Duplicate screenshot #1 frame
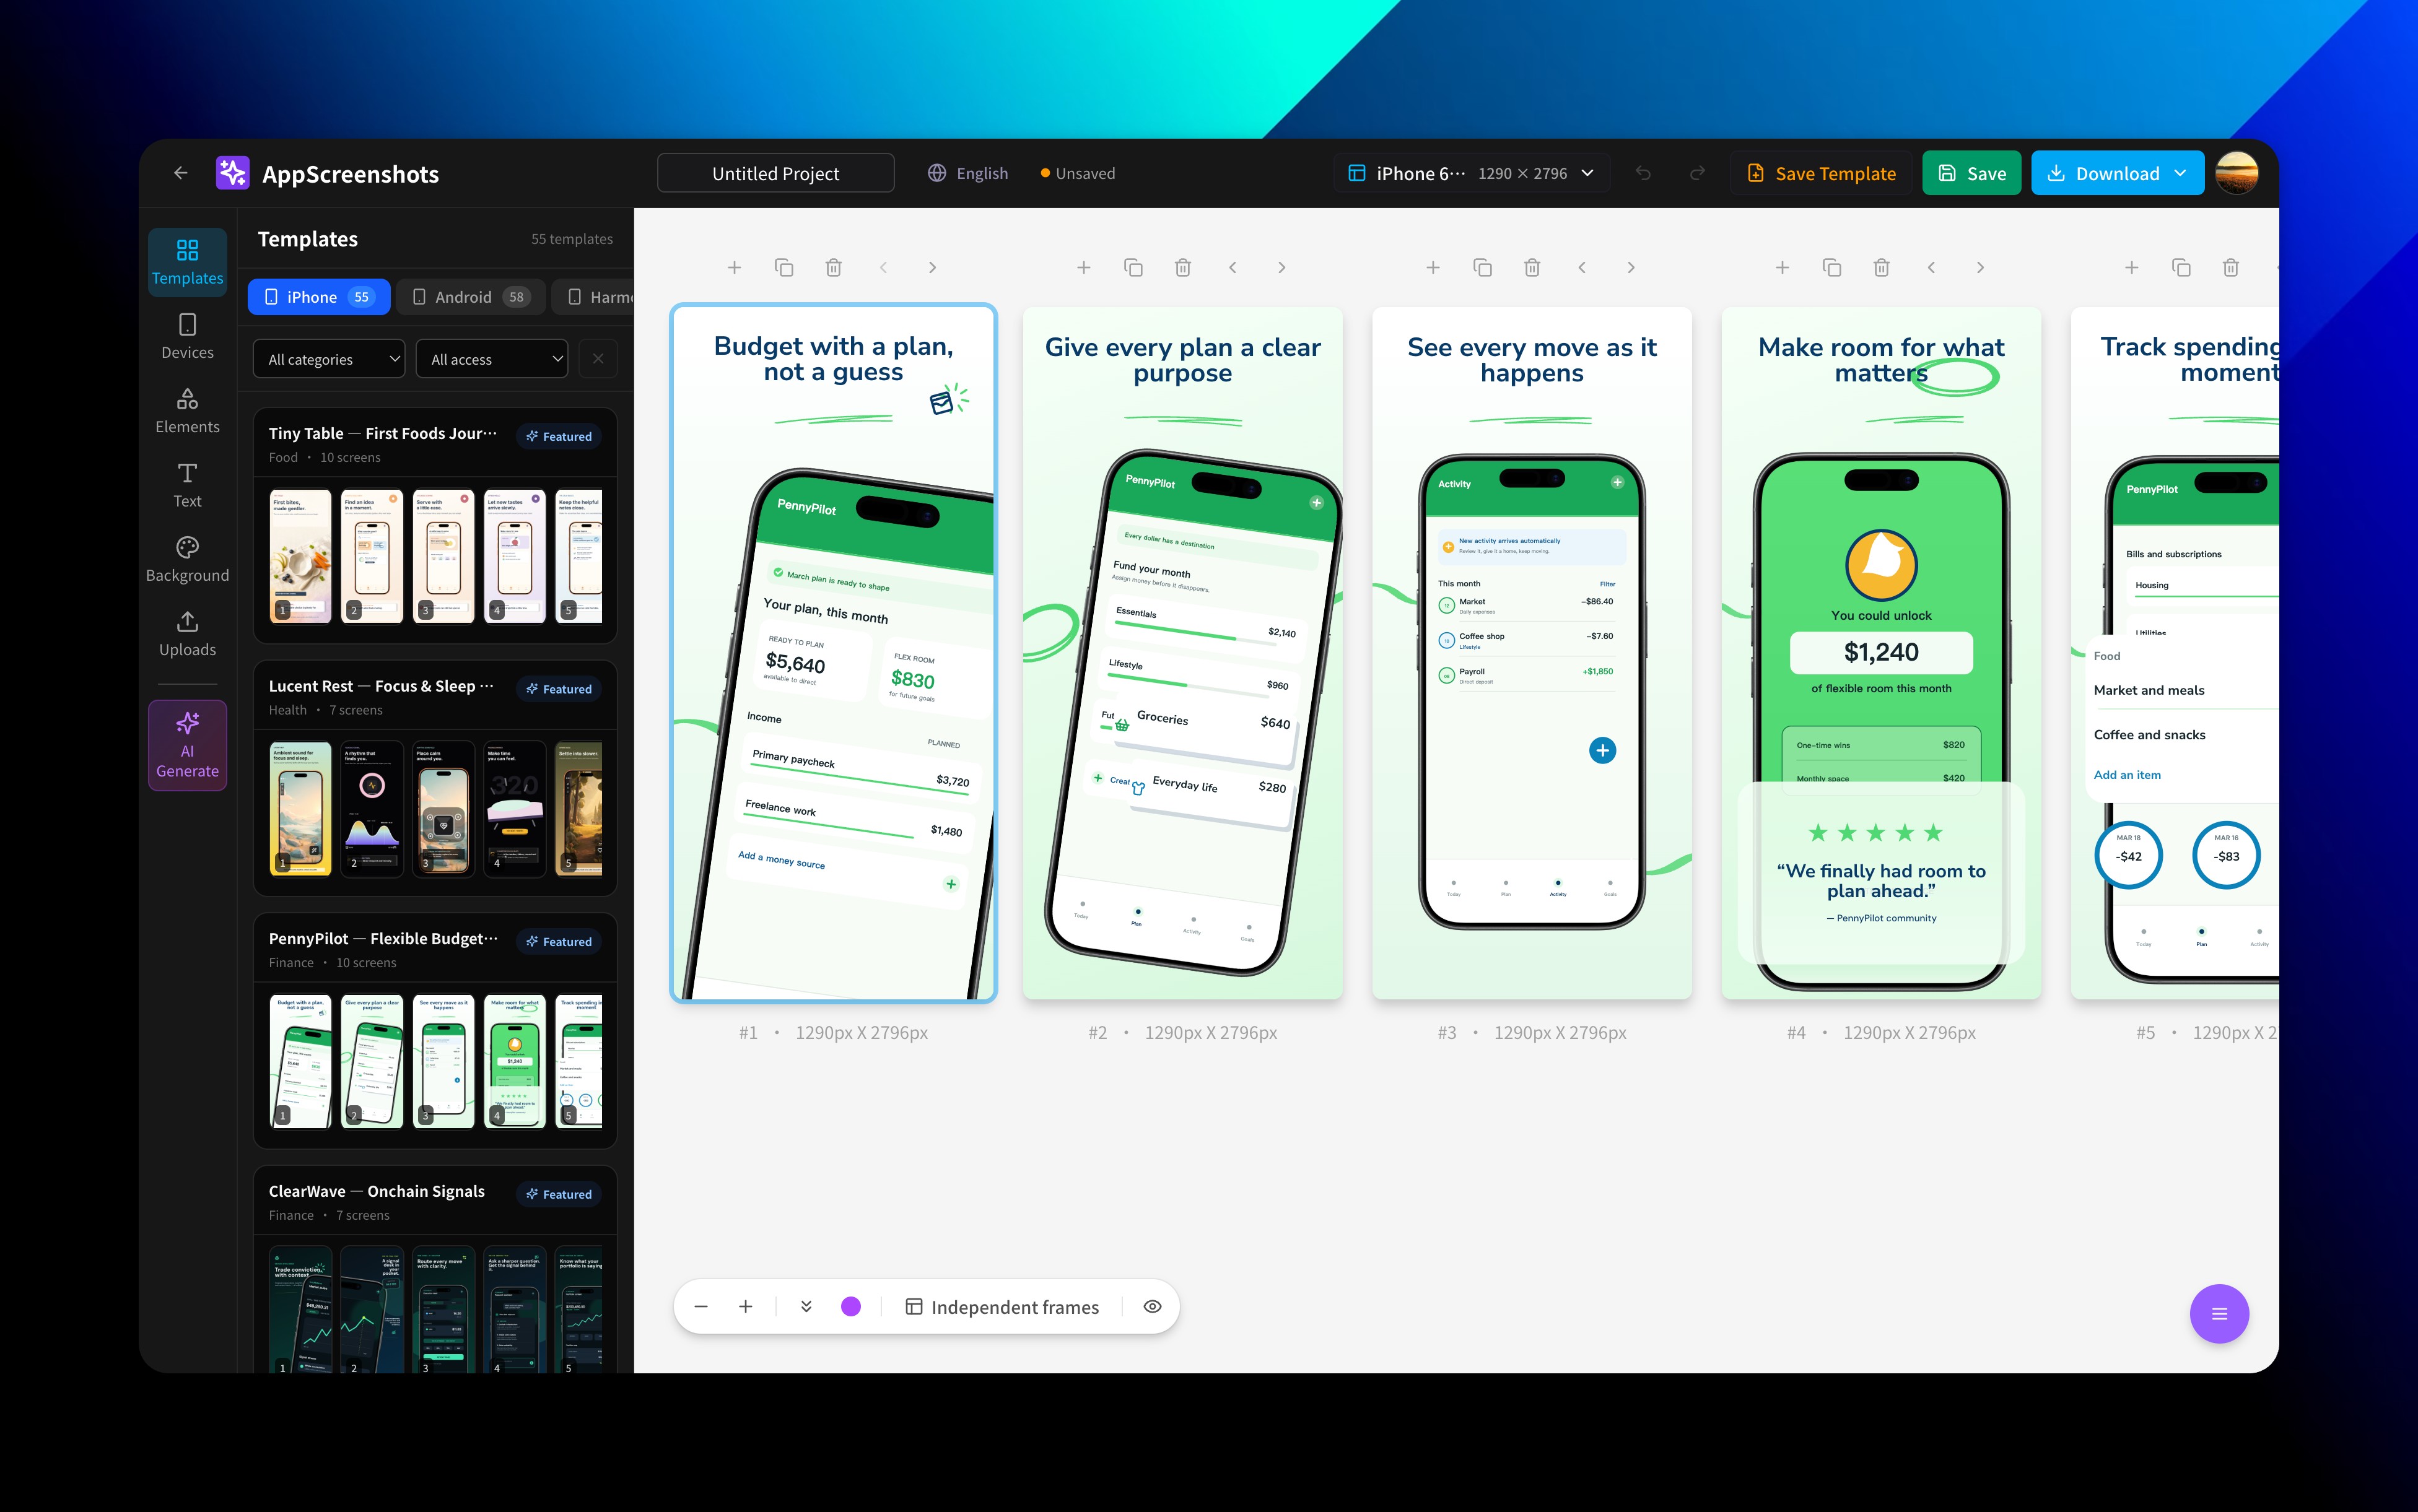This screenshot has width=2418, height=1512. [x=784, y=267]
